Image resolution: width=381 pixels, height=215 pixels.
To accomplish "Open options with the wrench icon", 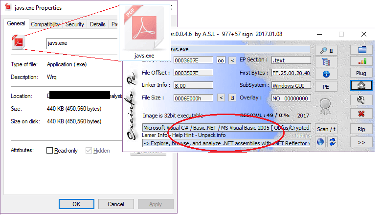I will click(x=361, y=100).
